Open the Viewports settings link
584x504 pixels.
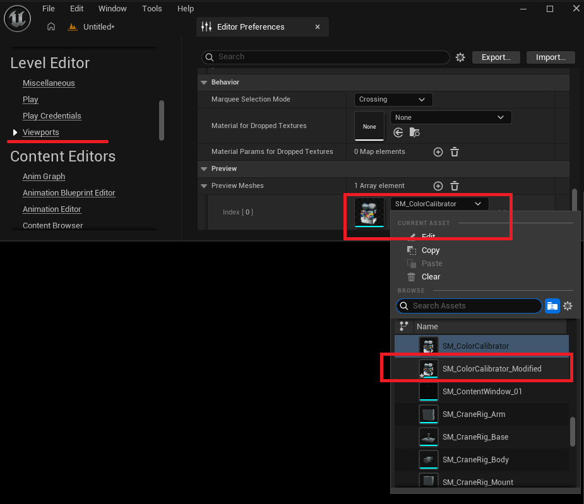(x=41, y=132)
